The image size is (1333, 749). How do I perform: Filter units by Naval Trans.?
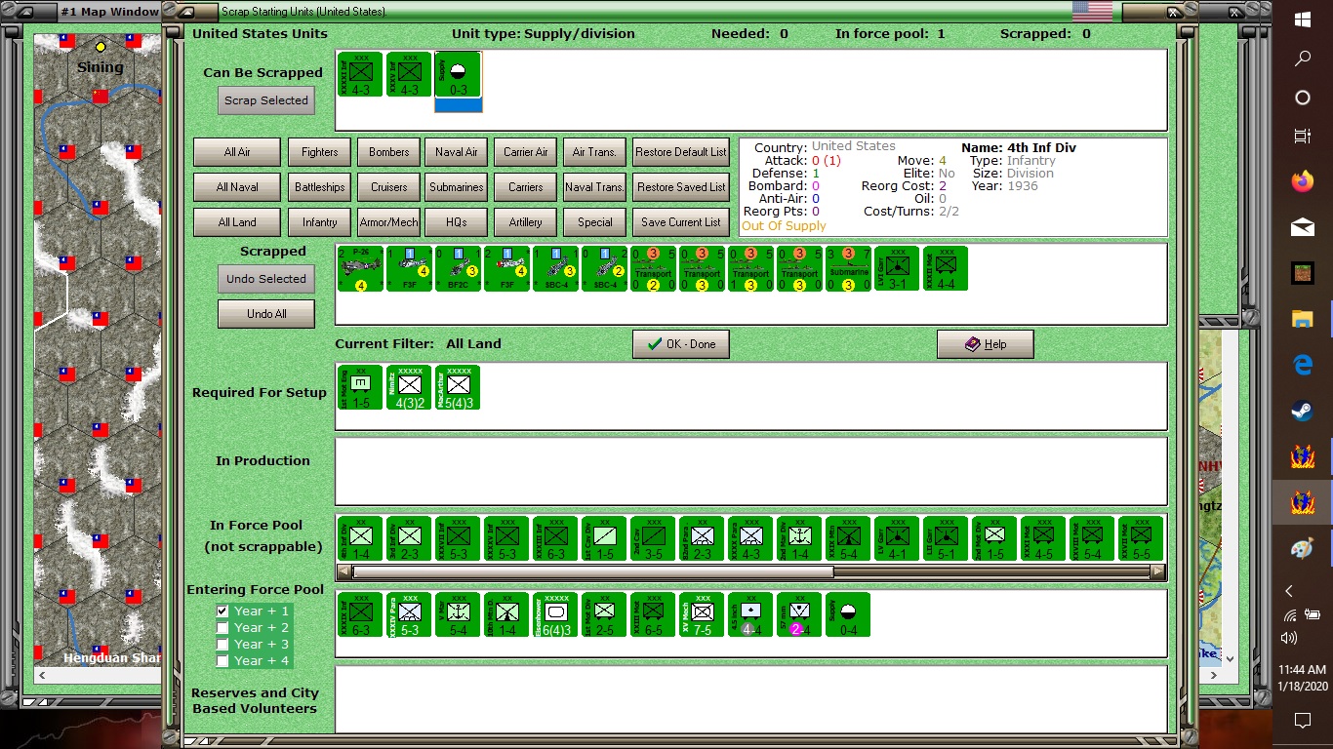click(594, 187)
